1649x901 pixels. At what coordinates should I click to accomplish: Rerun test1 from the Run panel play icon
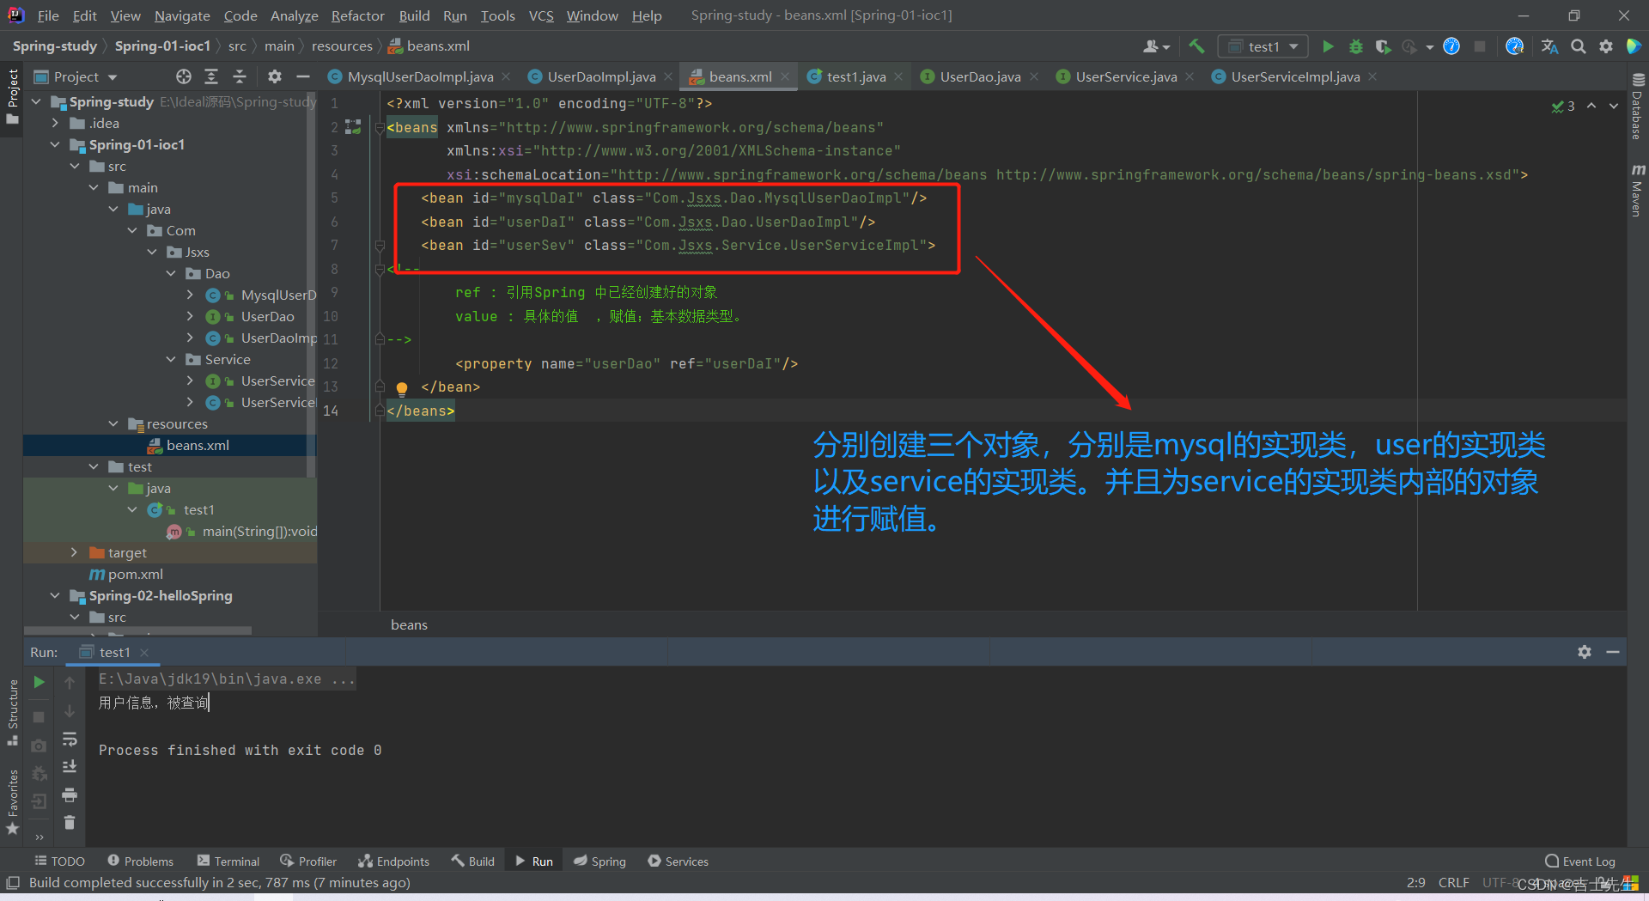(x=39, y=682)
